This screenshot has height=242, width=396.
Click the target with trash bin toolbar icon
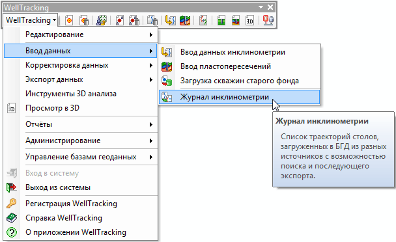[x=83, y=20]
